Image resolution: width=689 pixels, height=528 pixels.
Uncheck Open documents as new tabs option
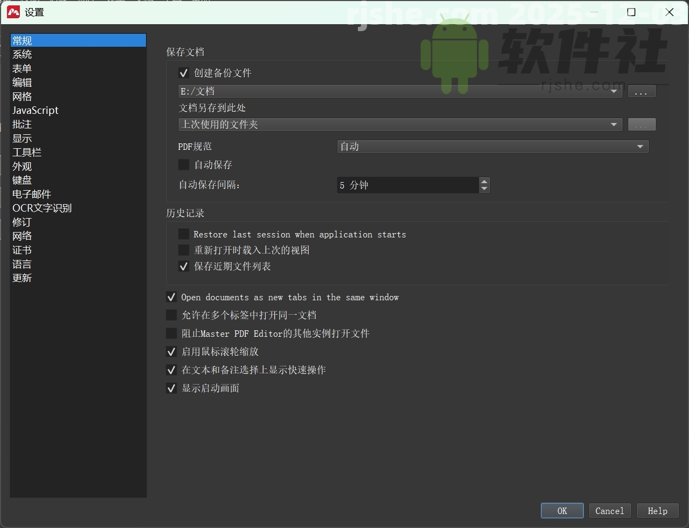click(x=171, y=297)
